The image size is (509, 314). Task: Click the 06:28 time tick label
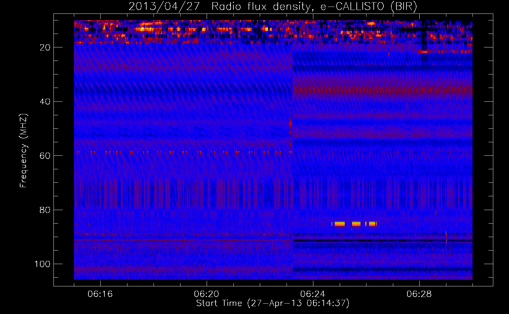coord(419,294)
